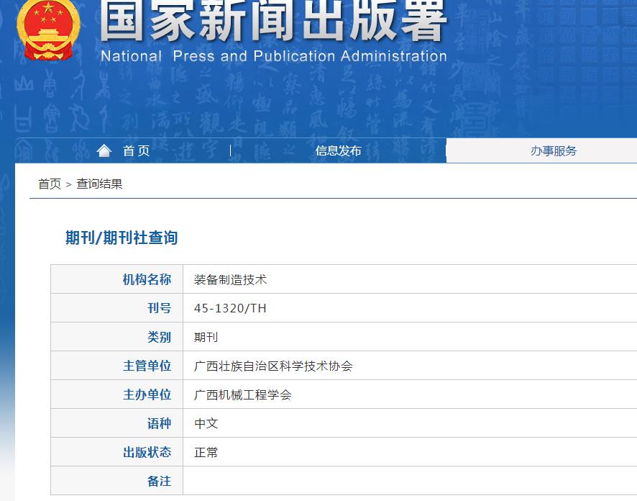The height and width of the screenshot is (501, 637).
Task: Click the national emblem logo
Action: 47,32
